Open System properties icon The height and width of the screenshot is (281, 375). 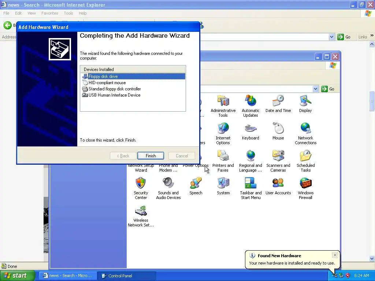pos(223,186)
